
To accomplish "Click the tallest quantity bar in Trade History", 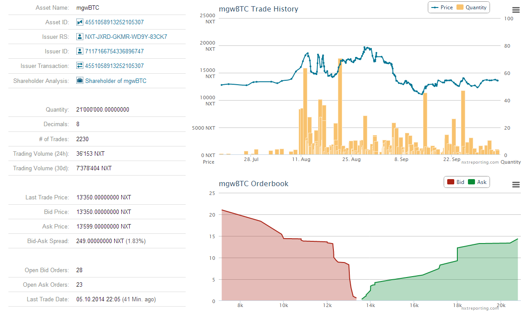I will pos(340,106).
